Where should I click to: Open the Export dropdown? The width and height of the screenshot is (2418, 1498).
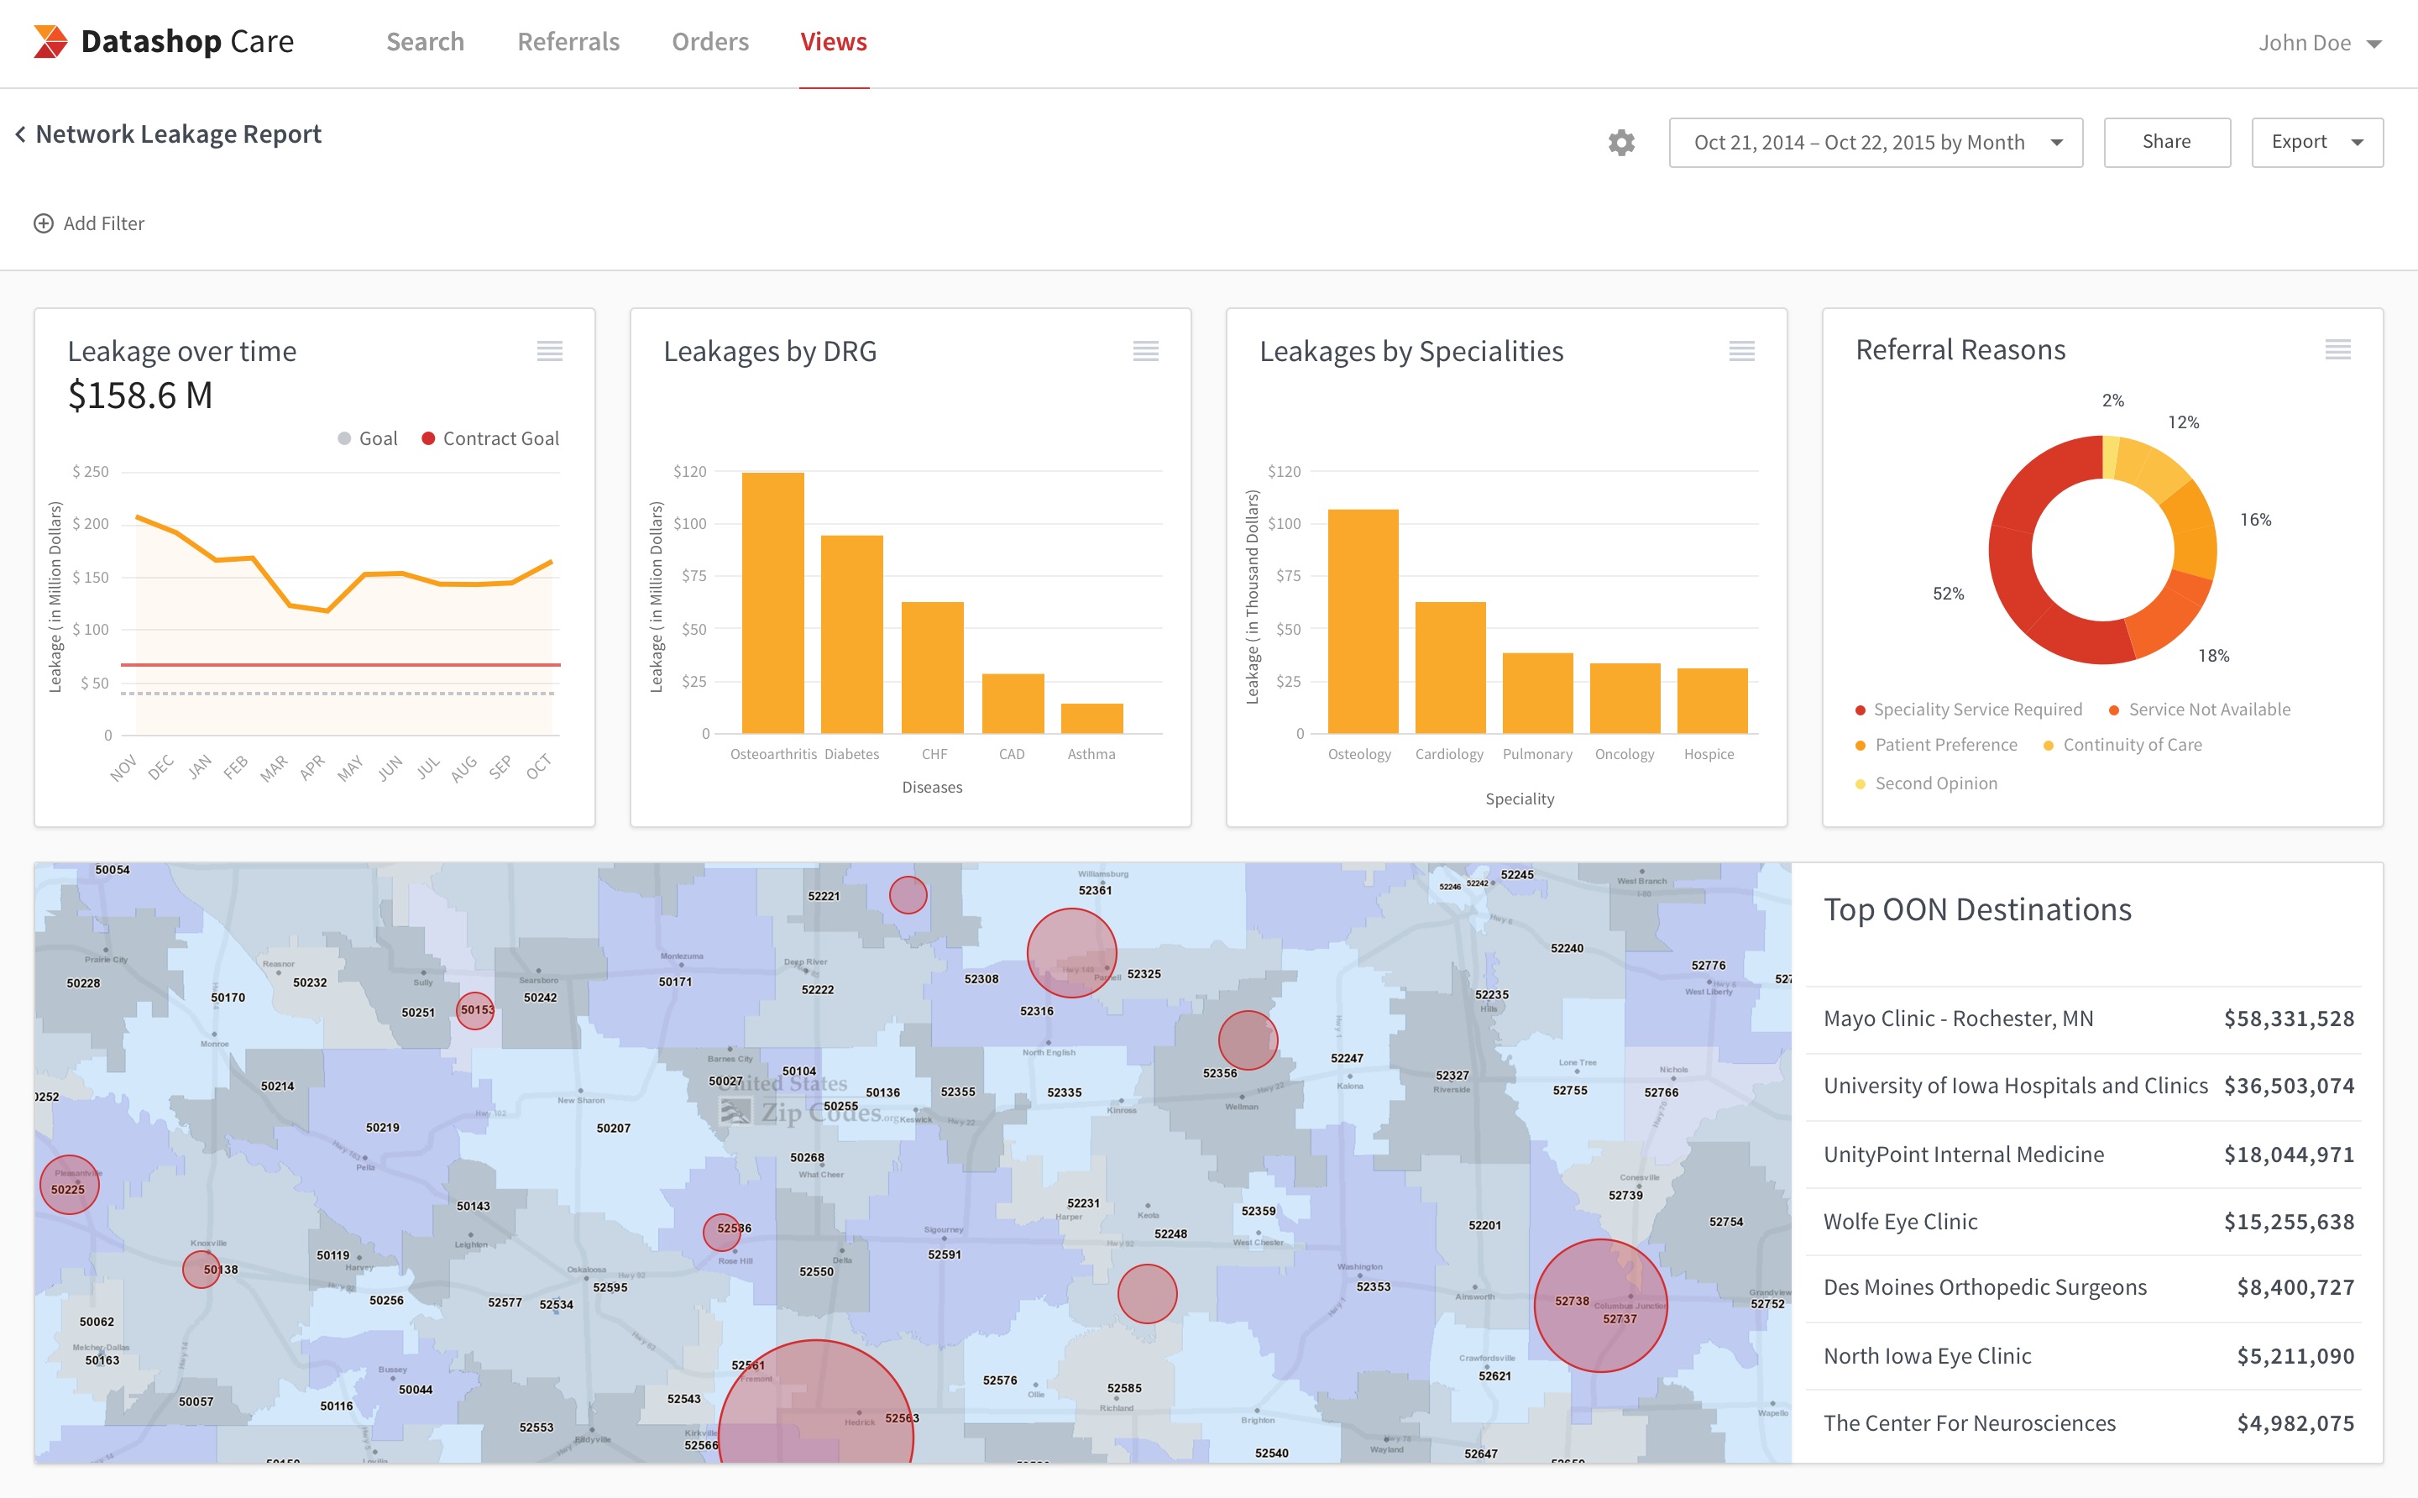pyautogui.click(x=2316, y=143)
